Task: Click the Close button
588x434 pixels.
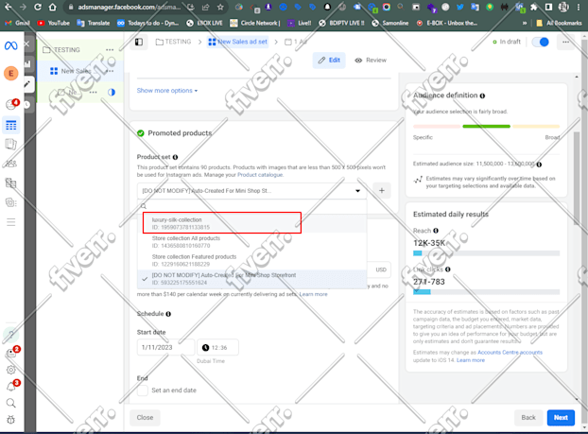Action: 145,418
